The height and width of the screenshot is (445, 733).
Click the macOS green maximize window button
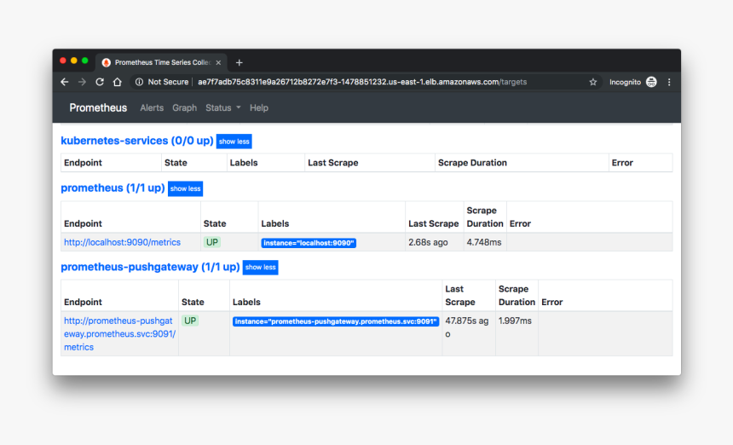pos(85,61)
